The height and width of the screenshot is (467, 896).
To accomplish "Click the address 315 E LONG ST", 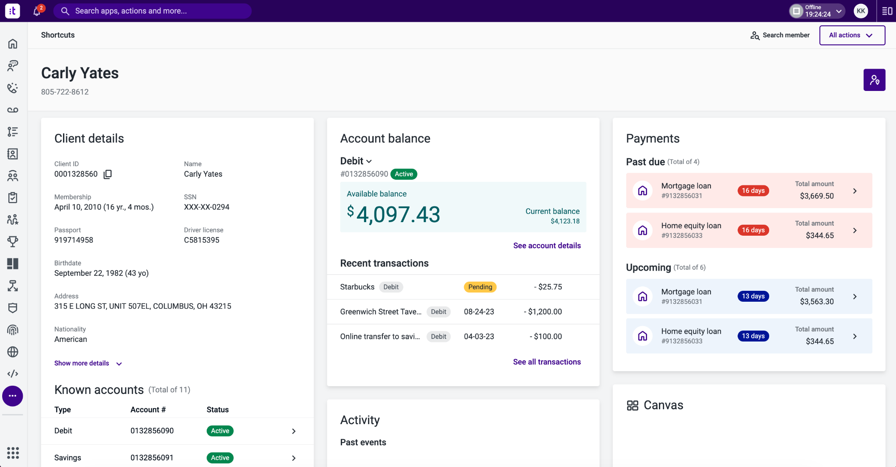I will click(143, 307).
